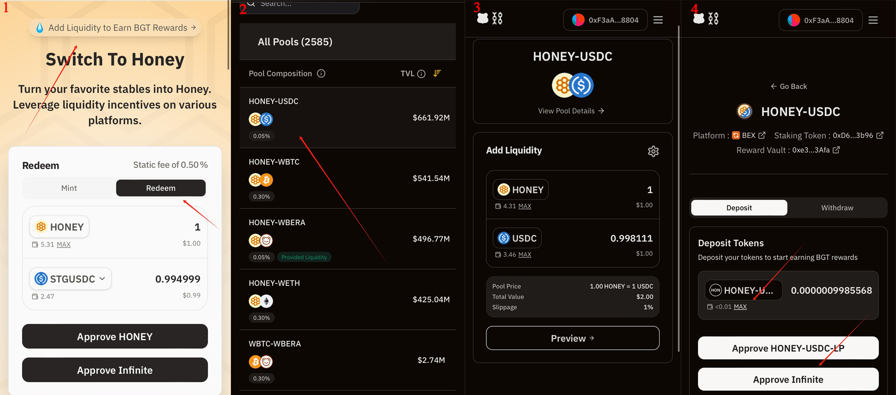This screenshot has width=896, height=395.
Task: Click HONEY-USDC pool token pair icon in list
Action: click(261, 119)
